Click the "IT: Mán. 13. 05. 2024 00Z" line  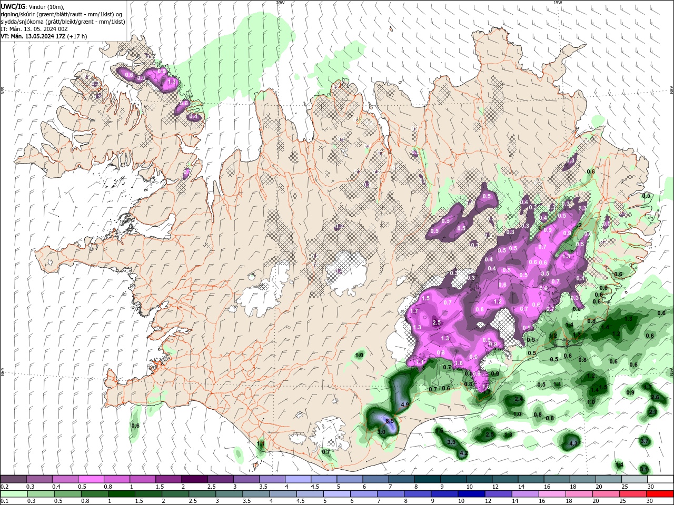[34, 29]
